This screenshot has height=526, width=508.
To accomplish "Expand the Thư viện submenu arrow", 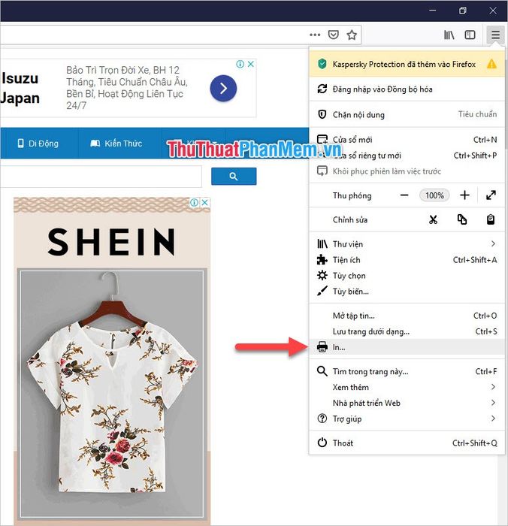I will [493, 243].
